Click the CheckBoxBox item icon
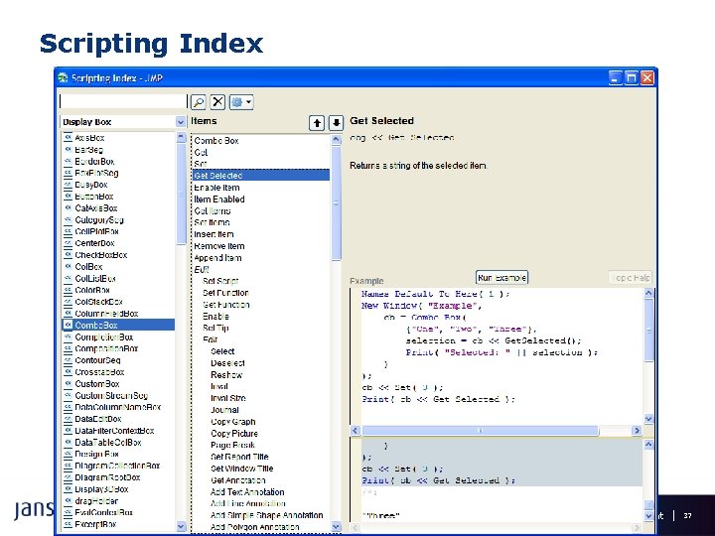This screenshot has height=536, width=715. 68,255
